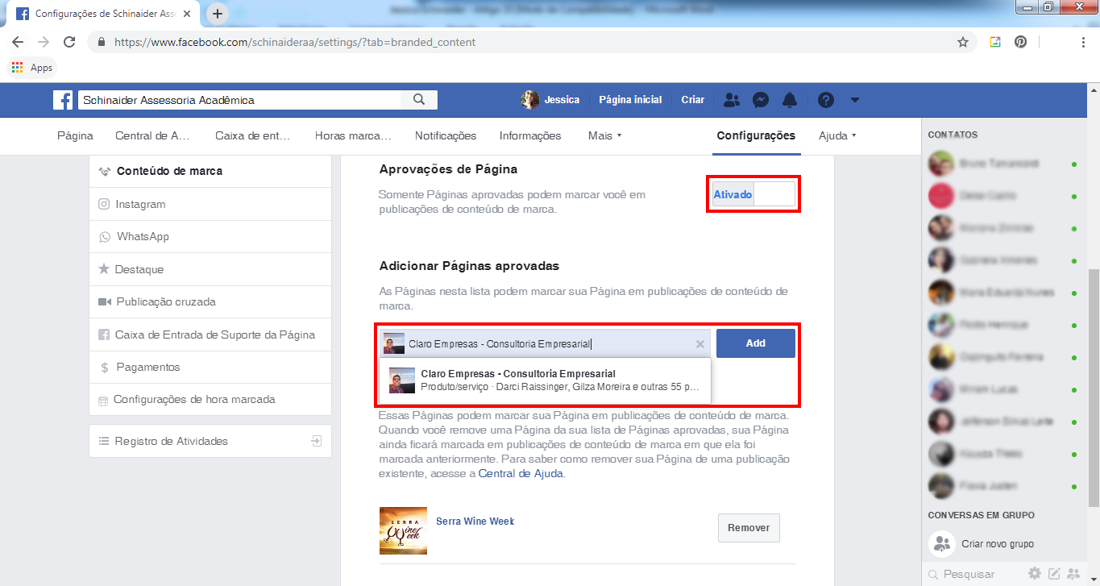
Task: Click the Chrome address bar URL
Action: click(295, 42)
